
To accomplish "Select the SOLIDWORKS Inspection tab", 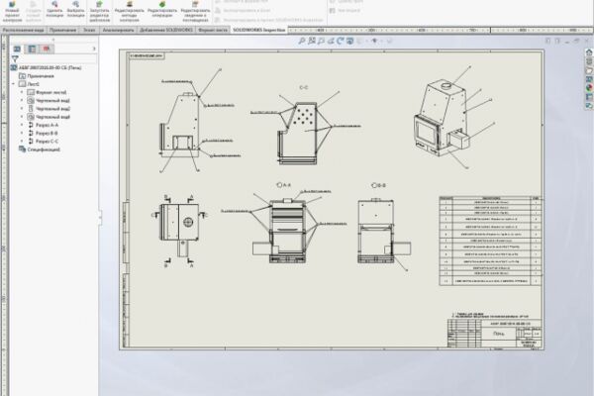I will (x=259, y=30).
